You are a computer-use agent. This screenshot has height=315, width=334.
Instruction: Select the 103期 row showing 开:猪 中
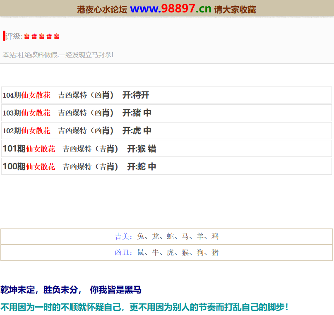pos(166,113)
